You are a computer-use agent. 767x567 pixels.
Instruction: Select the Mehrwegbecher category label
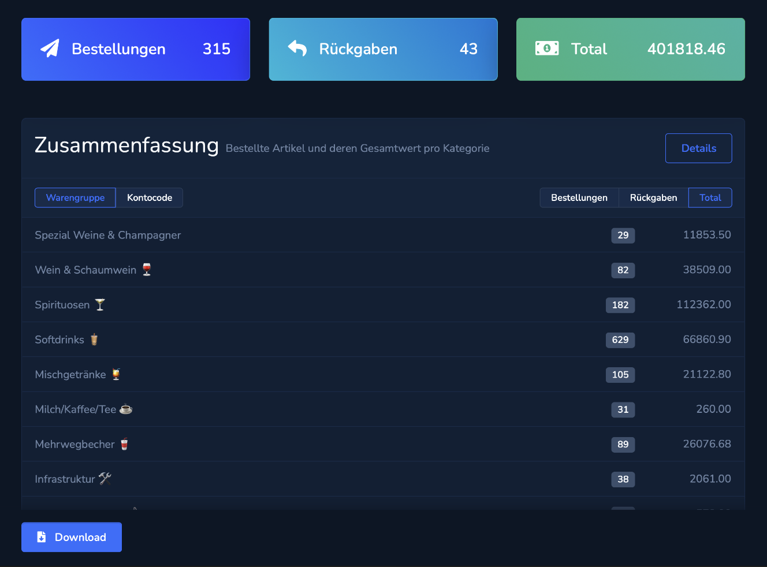[x=75, y=444]
